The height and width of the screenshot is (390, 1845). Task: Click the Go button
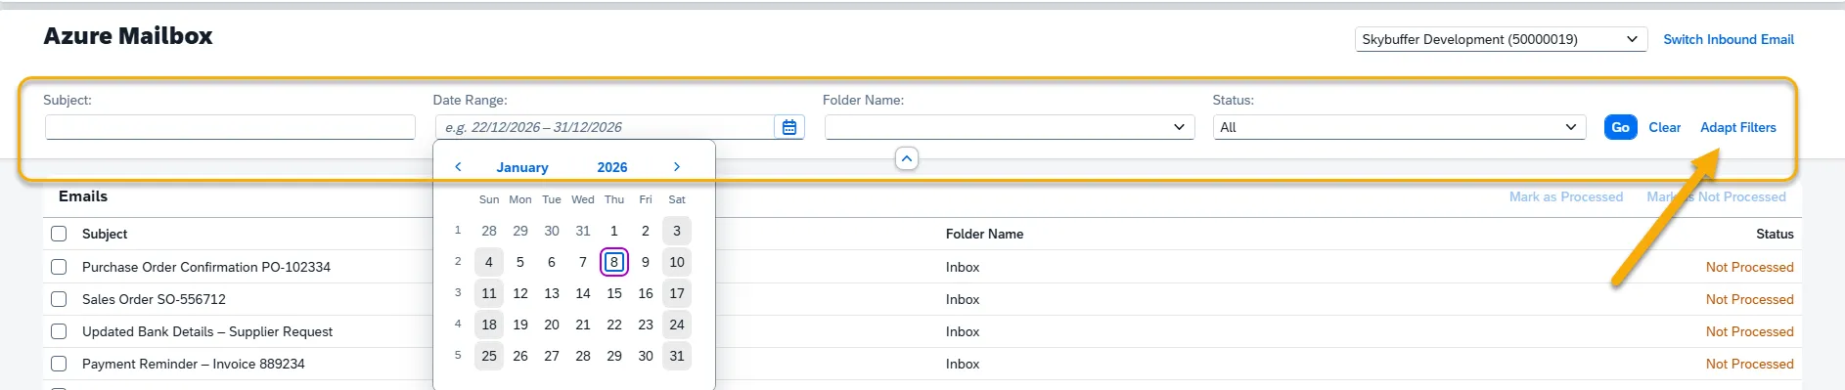[x=1621, y=127]
